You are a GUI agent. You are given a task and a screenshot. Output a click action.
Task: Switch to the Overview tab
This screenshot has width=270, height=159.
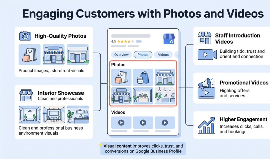[121, 55]
